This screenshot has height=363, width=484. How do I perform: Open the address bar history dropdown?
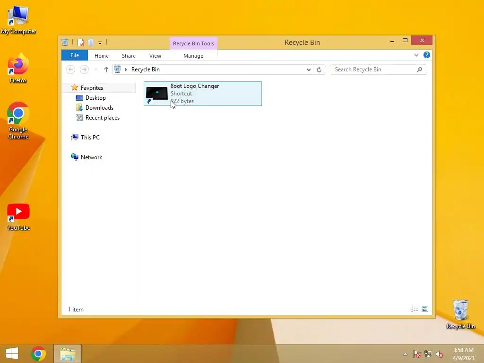coord(309,69)
